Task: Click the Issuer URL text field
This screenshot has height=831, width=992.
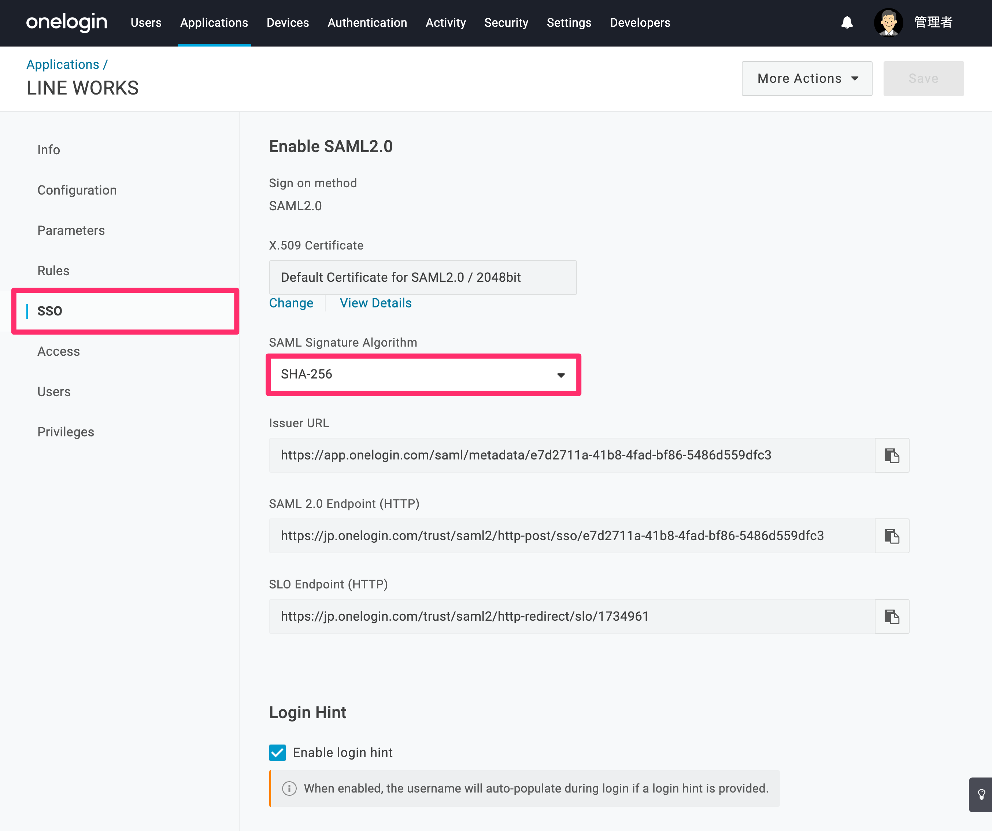Action: click(x=572, y=455)
